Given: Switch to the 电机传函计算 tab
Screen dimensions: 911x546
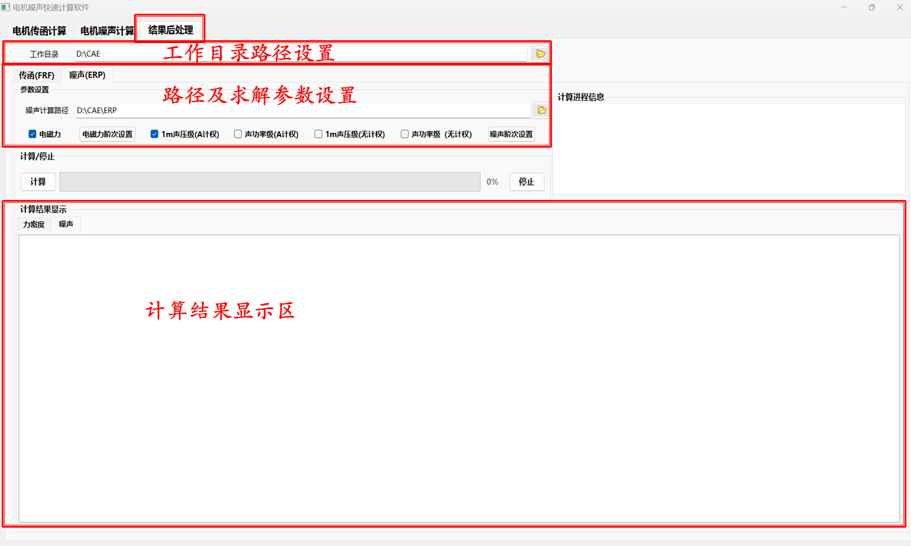Looking at the screenshot, I should click(x=39, y=31).
